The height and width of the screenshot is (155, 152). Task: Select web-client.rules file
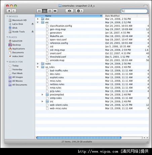59,105
